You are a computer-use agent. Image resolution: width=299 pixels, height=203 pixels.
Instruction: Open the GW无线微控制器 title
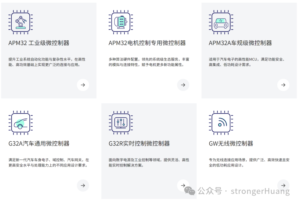231,144
